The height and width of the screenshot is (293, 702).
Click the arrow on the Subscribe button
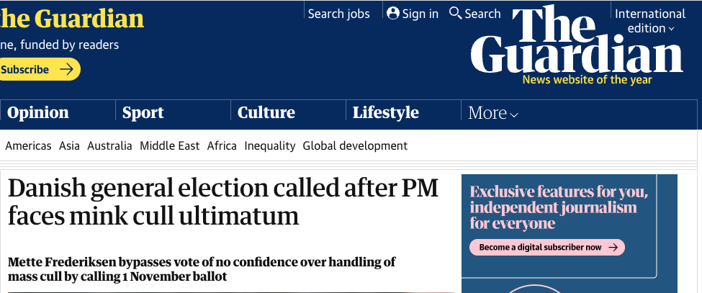click(66, 70)
